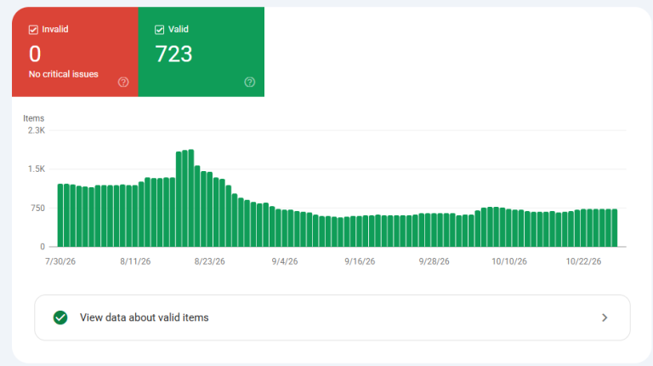Screen dimensions: 653x366
Task: Click the 723 valid count
Action: [x=173, y=54]
